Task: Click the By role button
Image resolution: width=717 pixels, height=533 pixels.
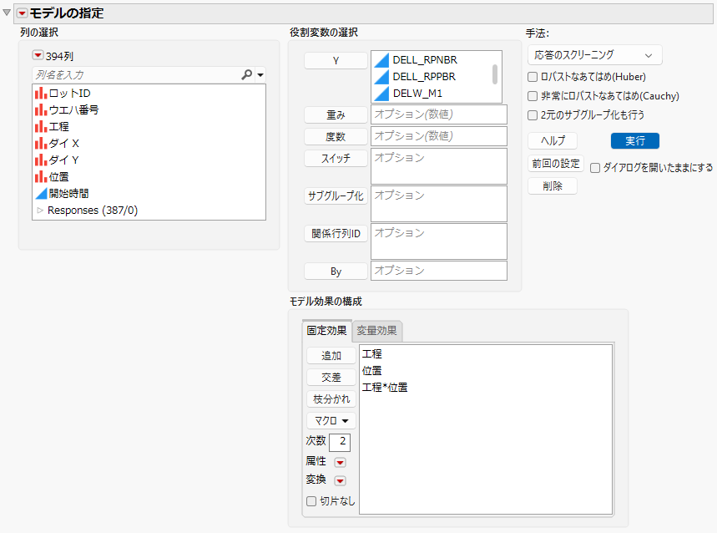Action: tap(336, 272)
